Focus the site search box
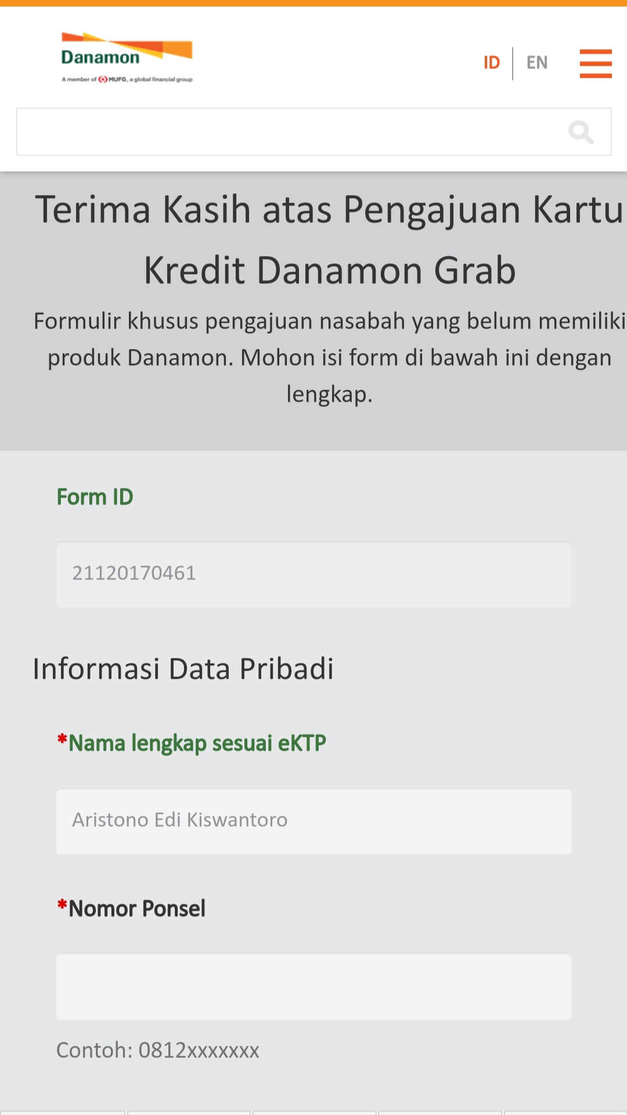Image resolution: width=627 pixels, height=1115 pixels. point(313,132)
